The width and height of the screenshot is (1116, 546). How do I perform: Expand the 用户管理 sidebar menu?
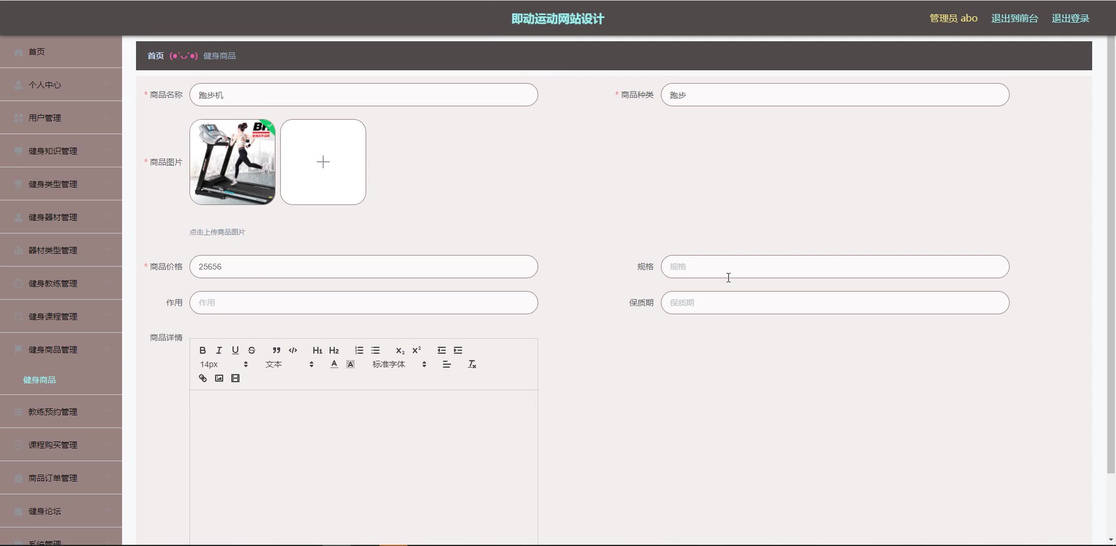click(x=61, y=118)
